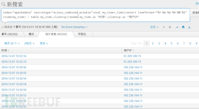Open the No Event Sampling dropdown

[x=74, y=27]
